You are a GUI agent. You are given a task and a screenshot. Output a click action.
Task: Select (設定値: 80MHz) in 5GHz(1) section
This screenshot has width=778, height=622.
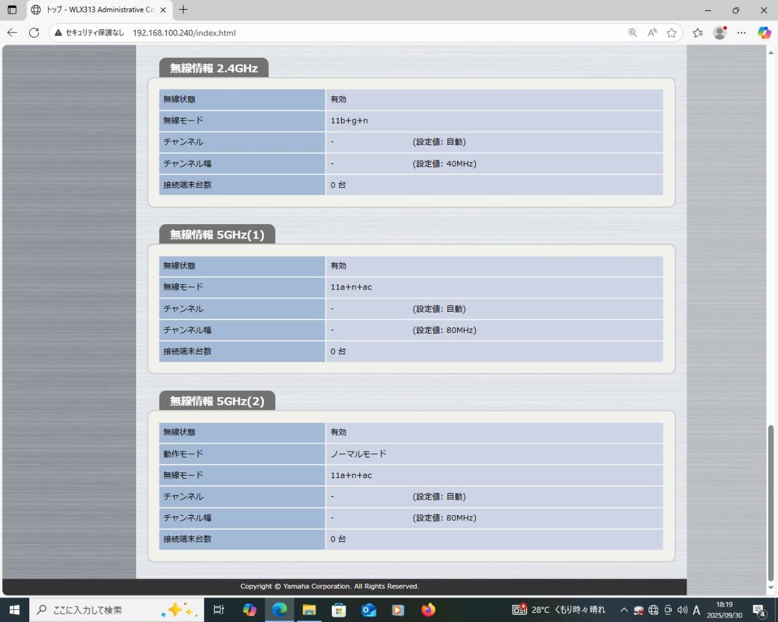tap(445, 330)
